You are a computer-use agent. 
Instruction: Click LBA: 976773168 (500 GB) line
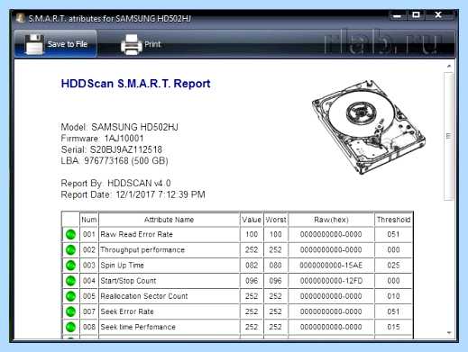coord(115,161)
